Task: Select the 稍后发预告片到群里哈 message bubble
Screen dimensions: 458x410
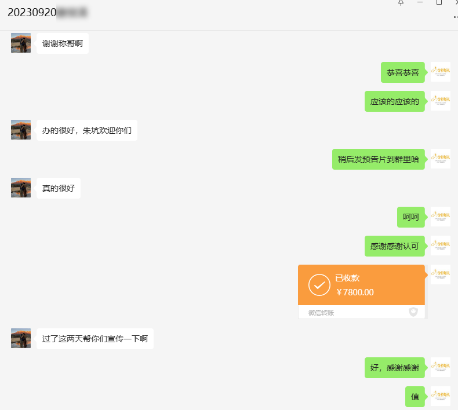Action: pyautogui.click(x=379, y=159)
